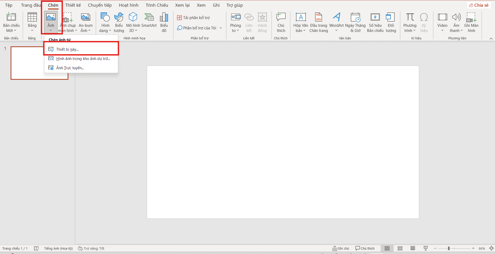The width and height of the screenshot is (495, 254).
Task: Click the Chia sẻ share button
Action: pyautogui.click(x=479, y=5)
